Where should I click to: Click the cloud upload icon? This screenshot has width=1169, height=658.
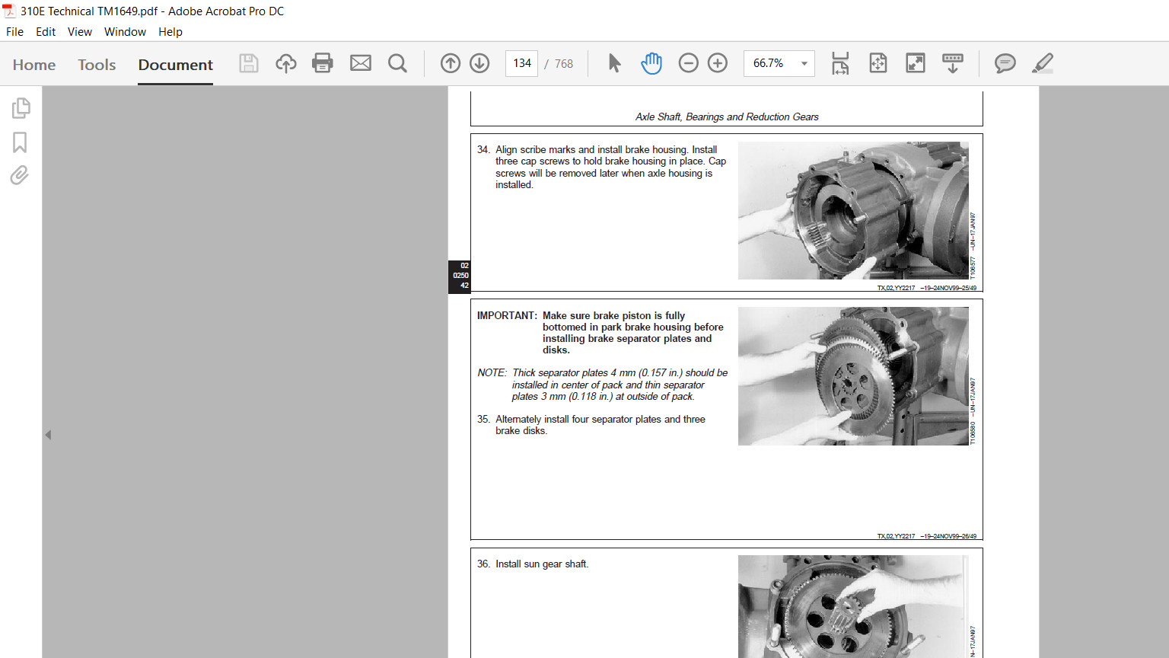[x=286, y=63]
